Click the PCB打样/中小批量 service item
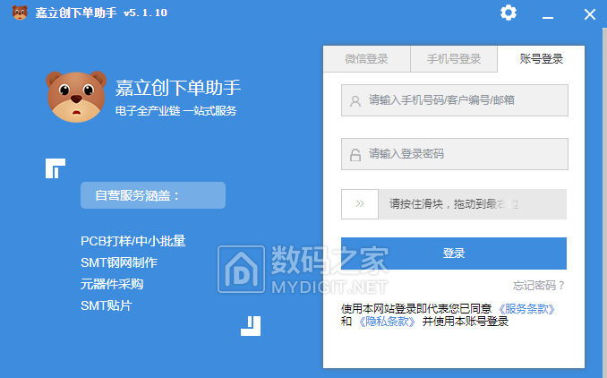 (133, 242)
